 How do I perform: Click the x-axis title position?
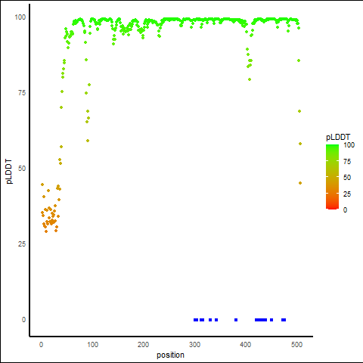[x=170, y=355]
